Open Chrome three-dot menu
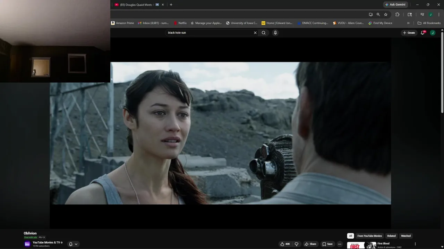Screen dimensions: 444x249 click(x=439, y=15)
